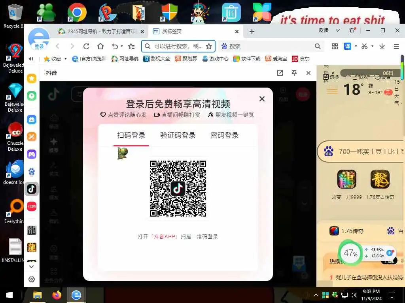The height and width of the screenshot is (303, 405).
Task: Open the 聚划算 bookmark
Action: coord(186,59)
